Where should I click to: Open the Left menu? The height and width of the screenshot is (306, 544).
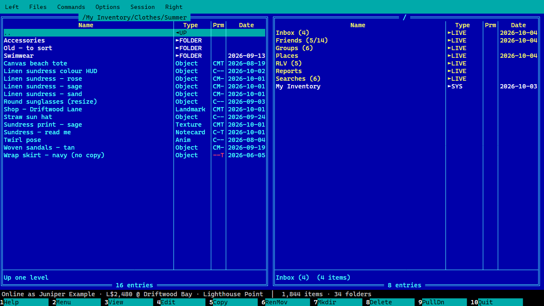tap(12, 7)
